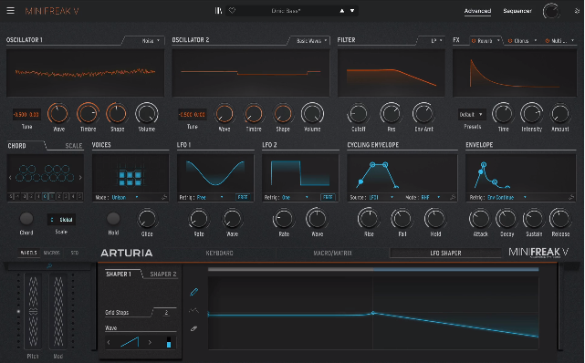585x363 pixels.
Task: Click the master volume knob at top
Action: click(x=551, y=11)
